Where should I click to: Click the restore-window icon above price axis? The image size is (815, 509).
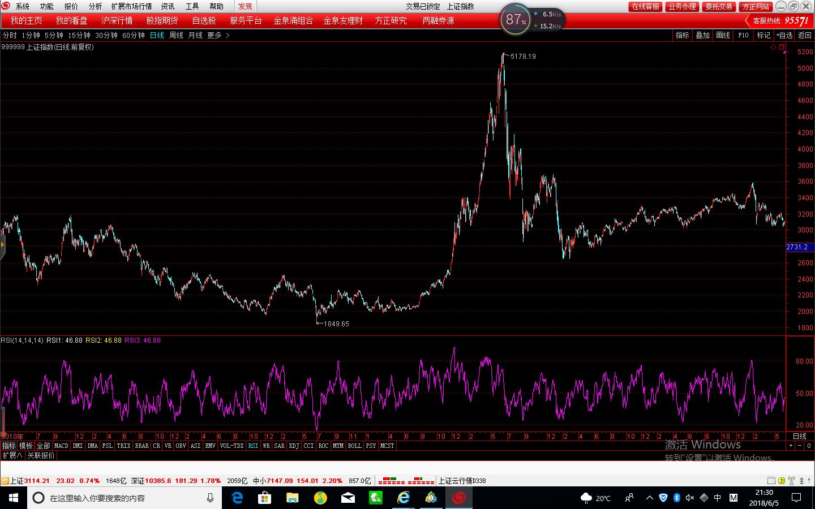(x=782, y=48)
